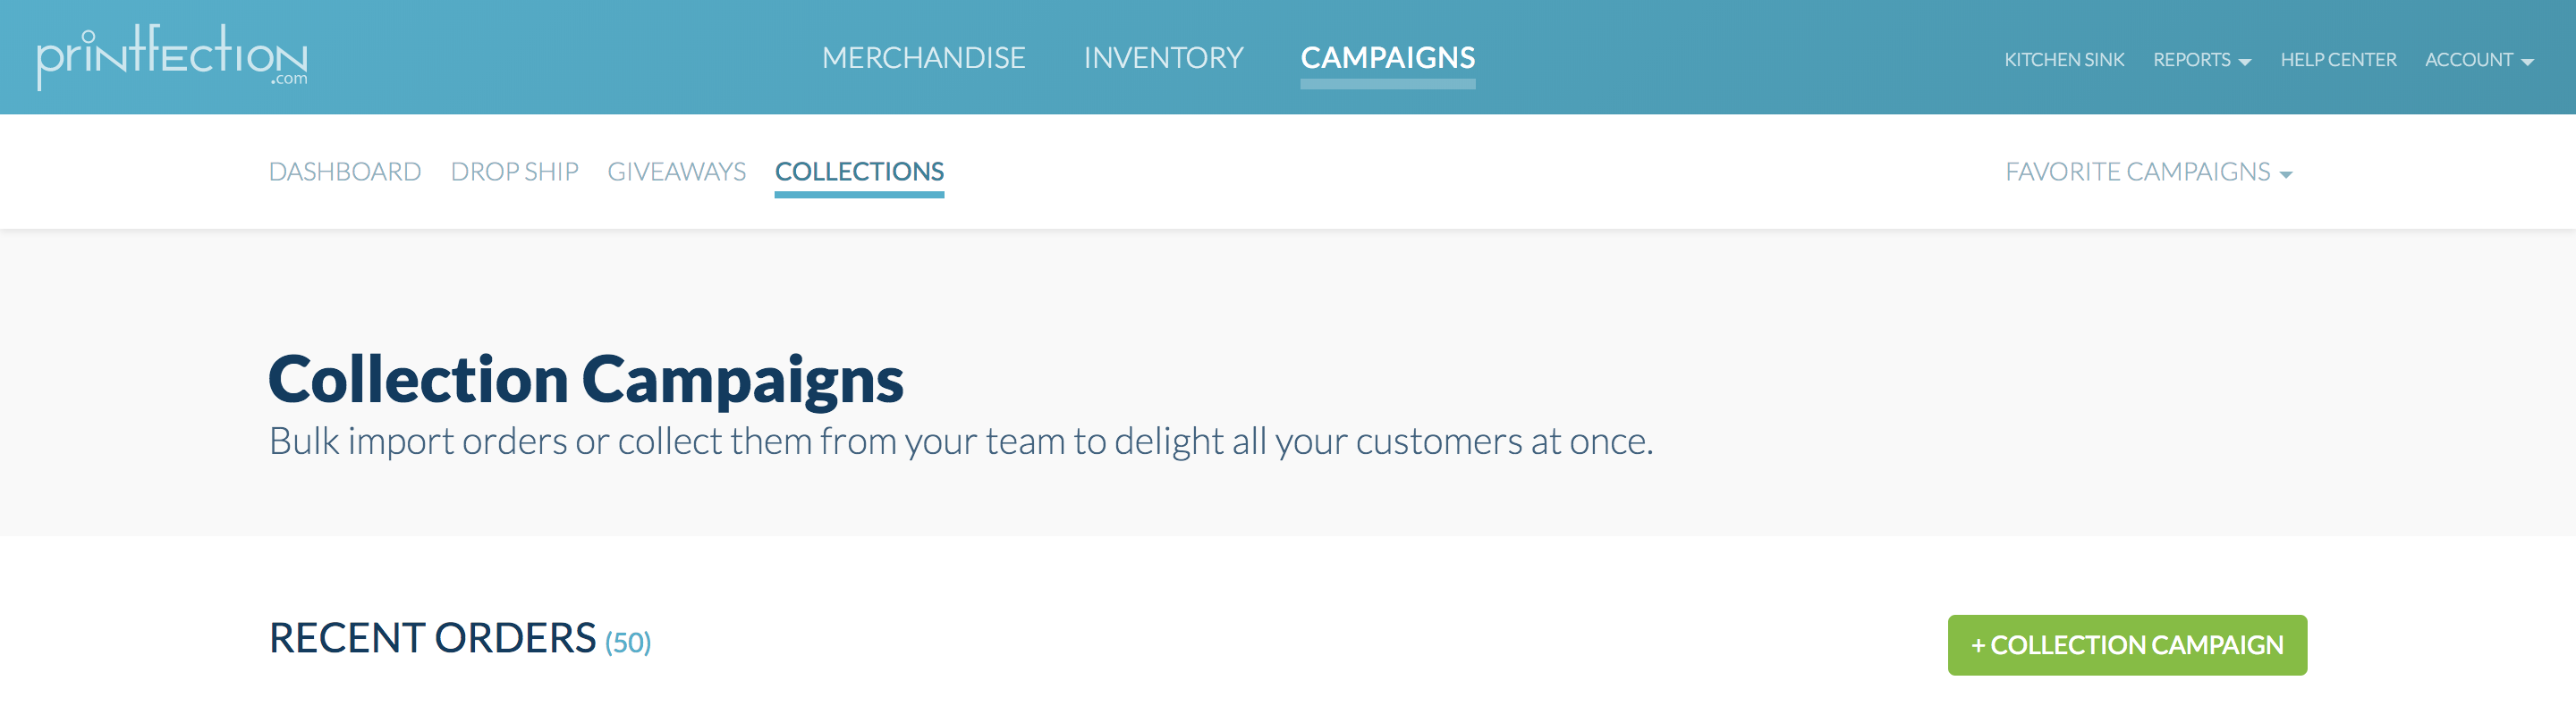Viewport: 2576px width, 706px height.
Task: Open the Account dropdown menu
Action: (2478, 60)
